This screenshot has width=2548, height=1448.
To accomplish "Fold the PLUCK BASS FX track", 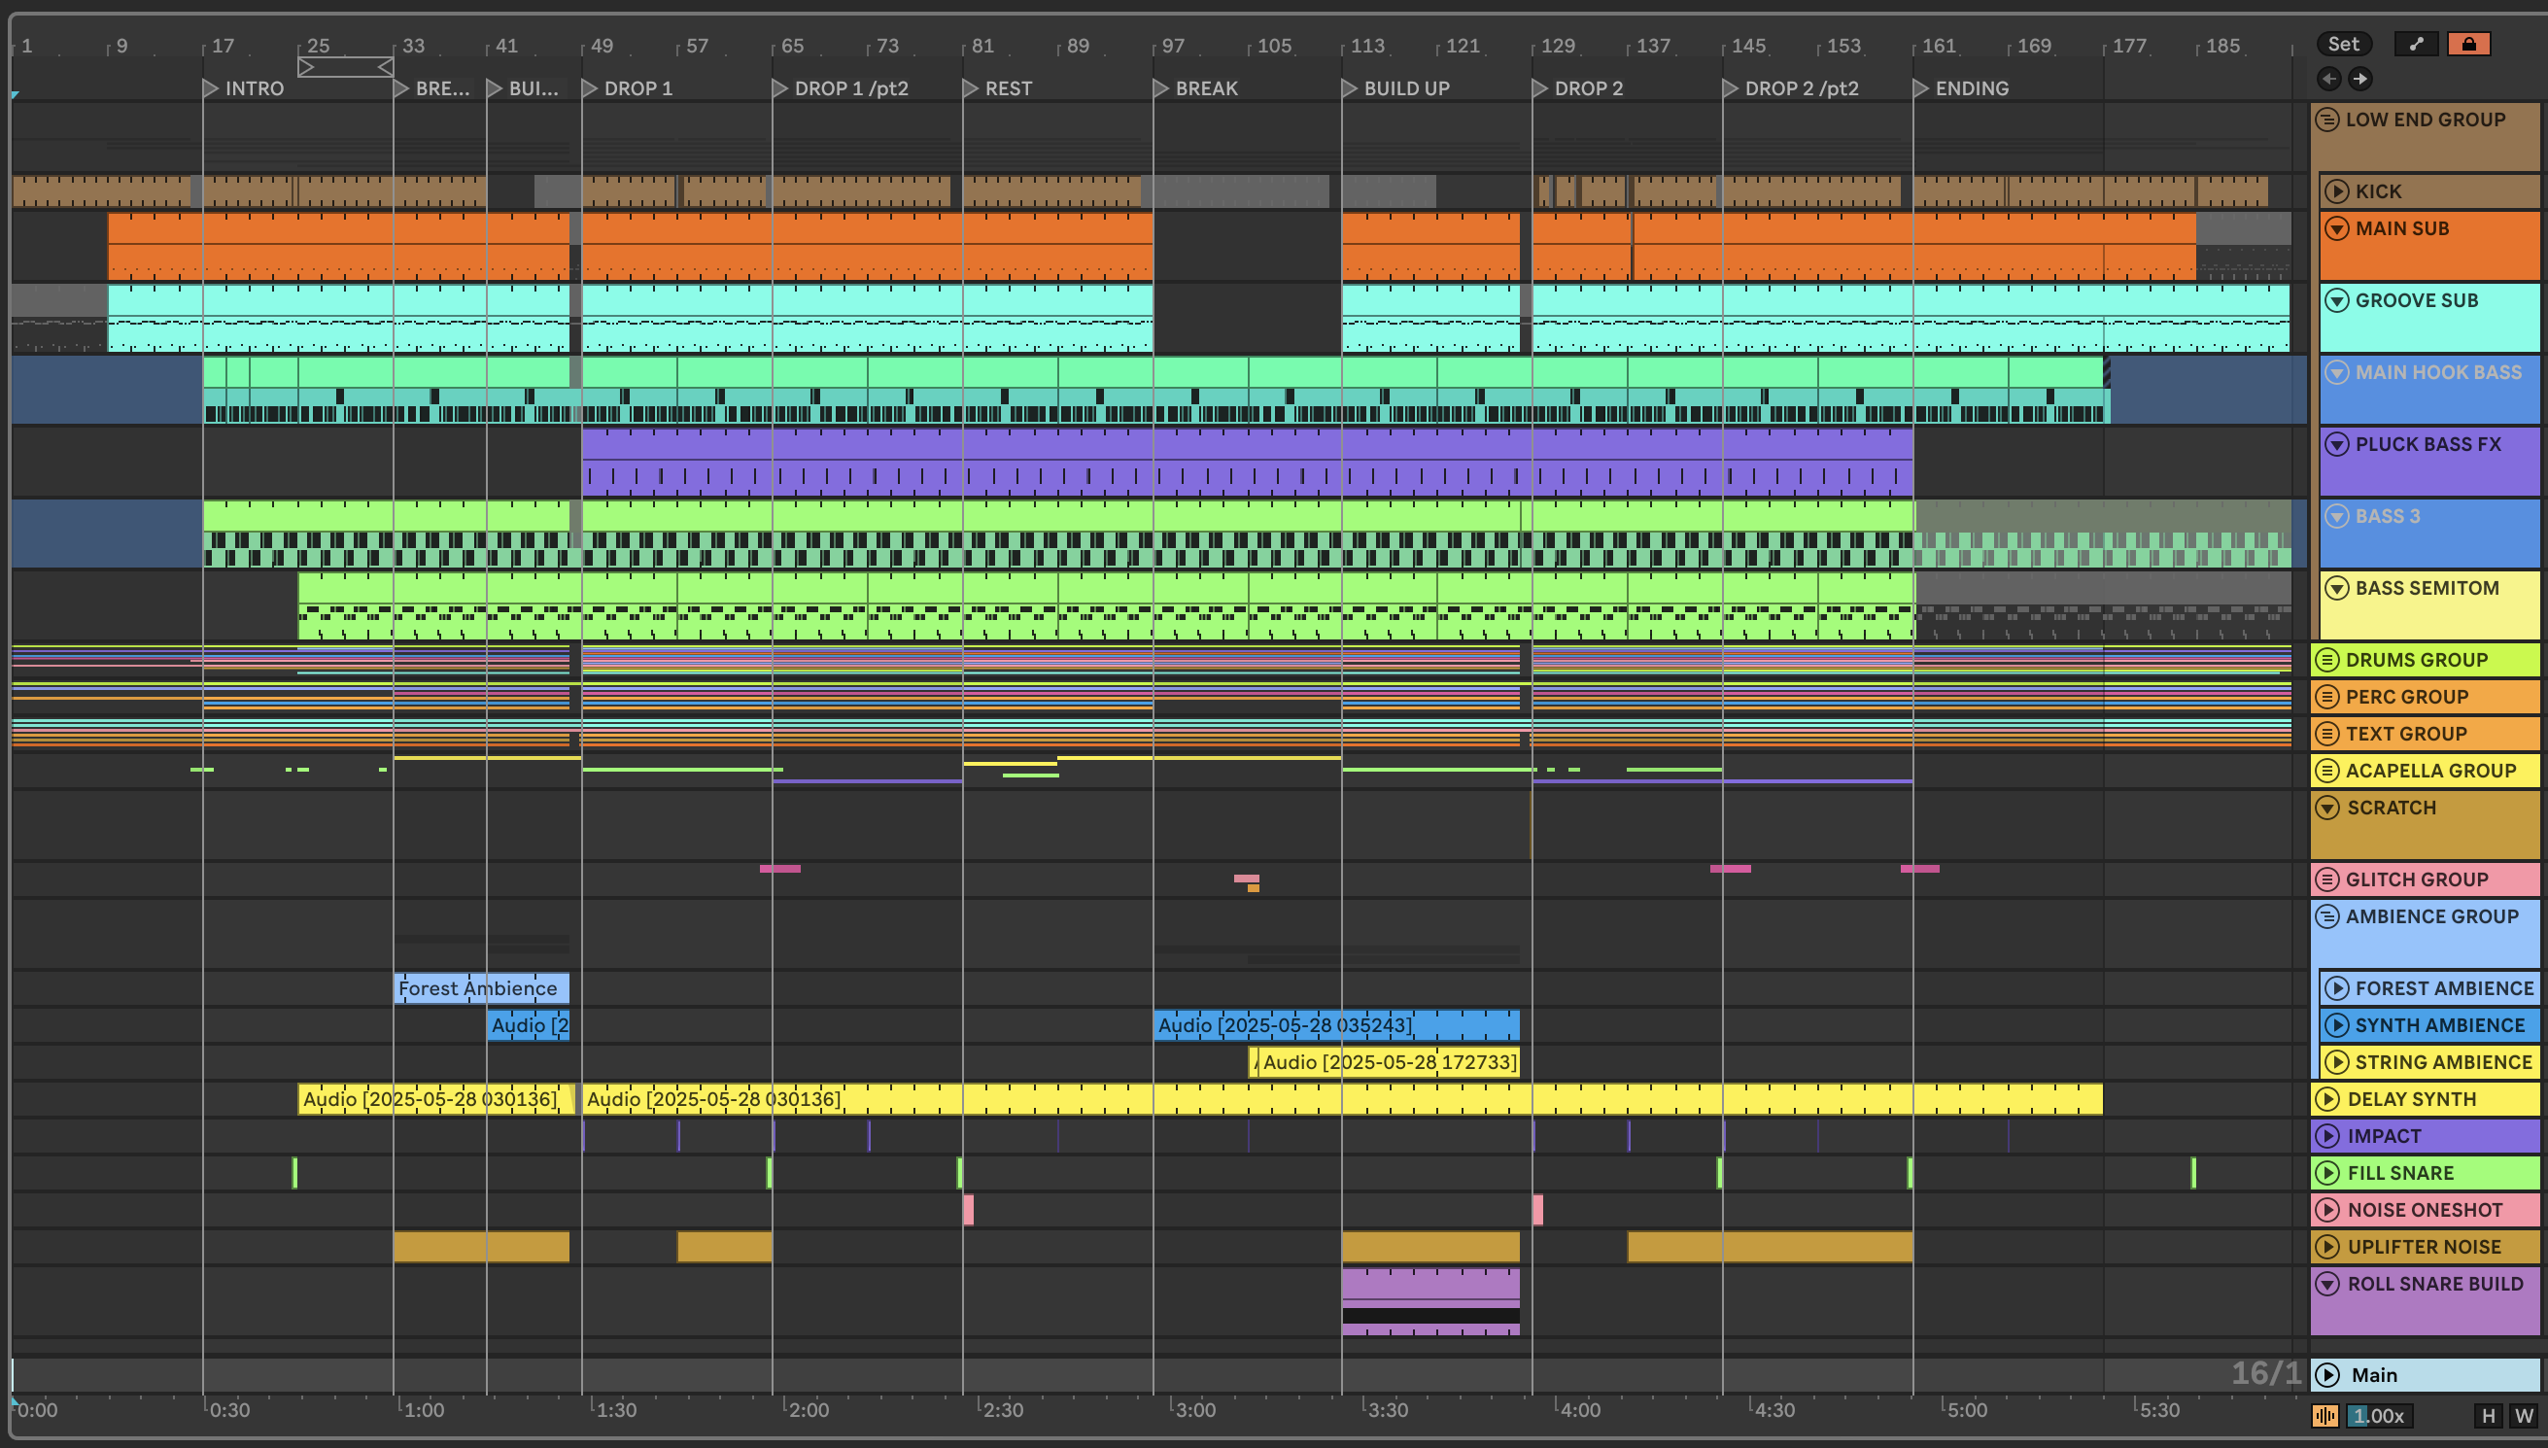I will (x=2337, y=444).
